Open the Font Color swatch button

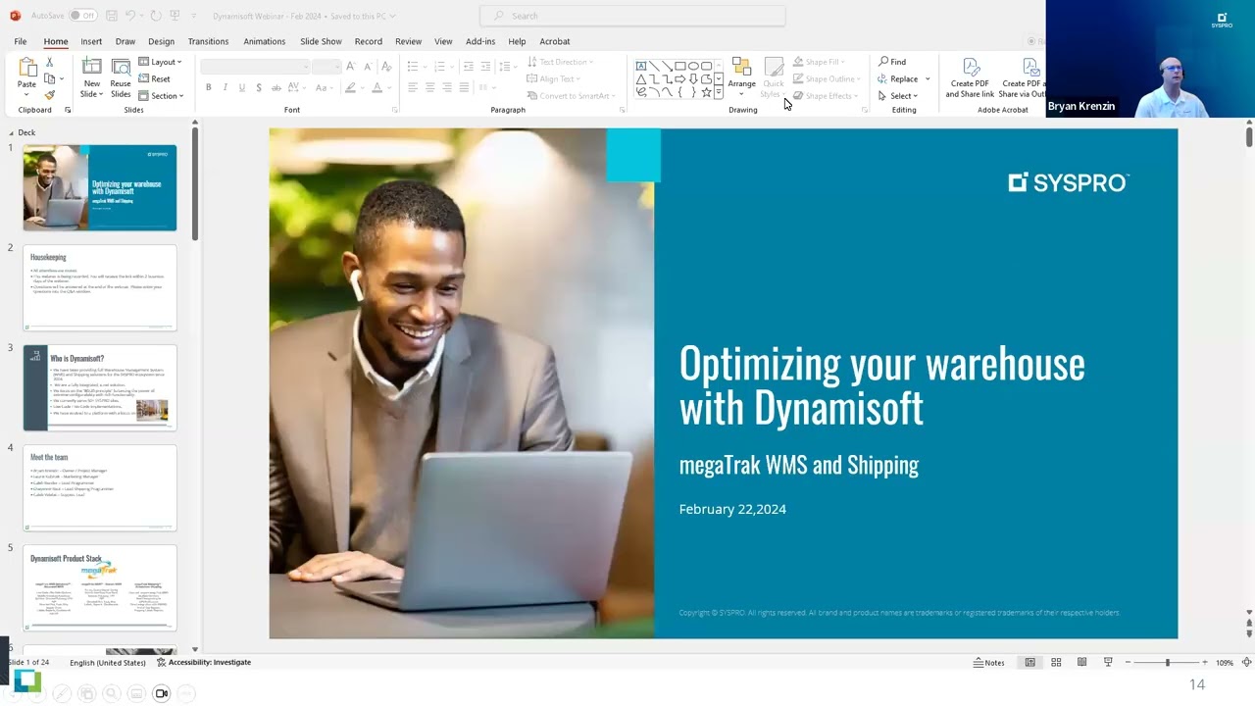(376, 87)
